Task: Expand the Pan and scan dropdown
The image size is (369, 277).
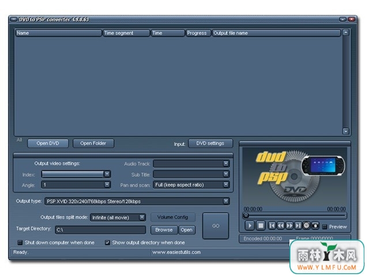Action: click(x=225, y=185)
